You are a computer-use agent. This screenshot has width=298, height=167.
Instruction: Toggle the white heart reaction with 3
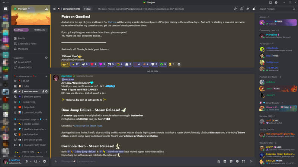pos(154,64)
